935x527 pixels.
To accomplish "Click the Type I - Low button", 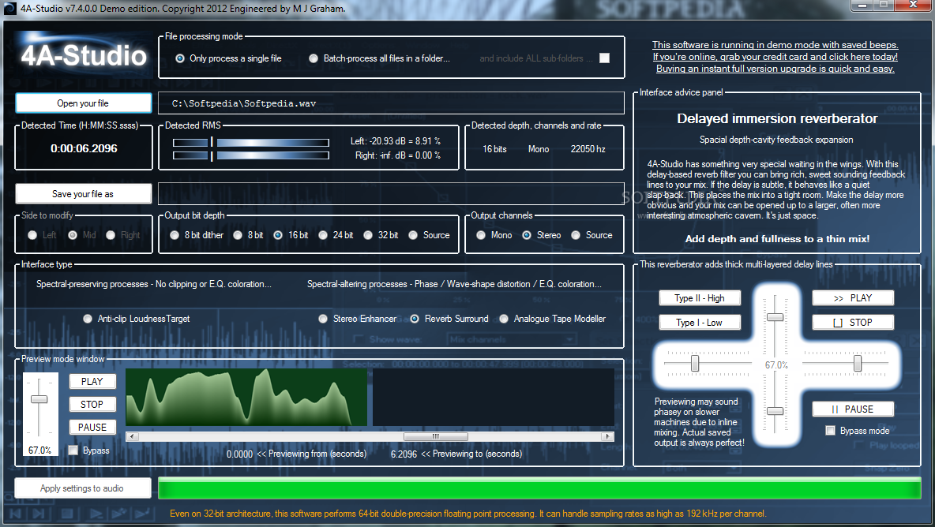I will tap(700, 322).
